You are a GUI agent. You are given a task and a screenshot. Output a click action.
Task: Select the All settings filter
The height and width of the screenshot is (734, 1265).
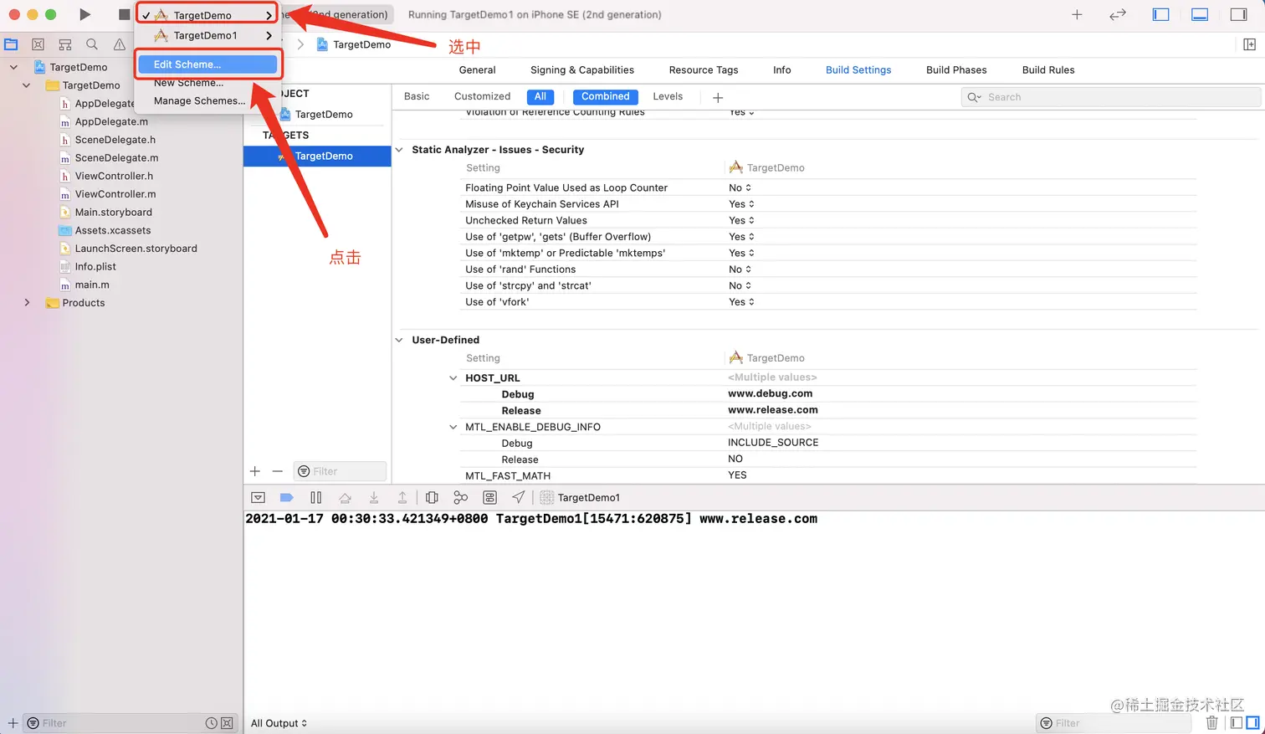click(540, 96)
